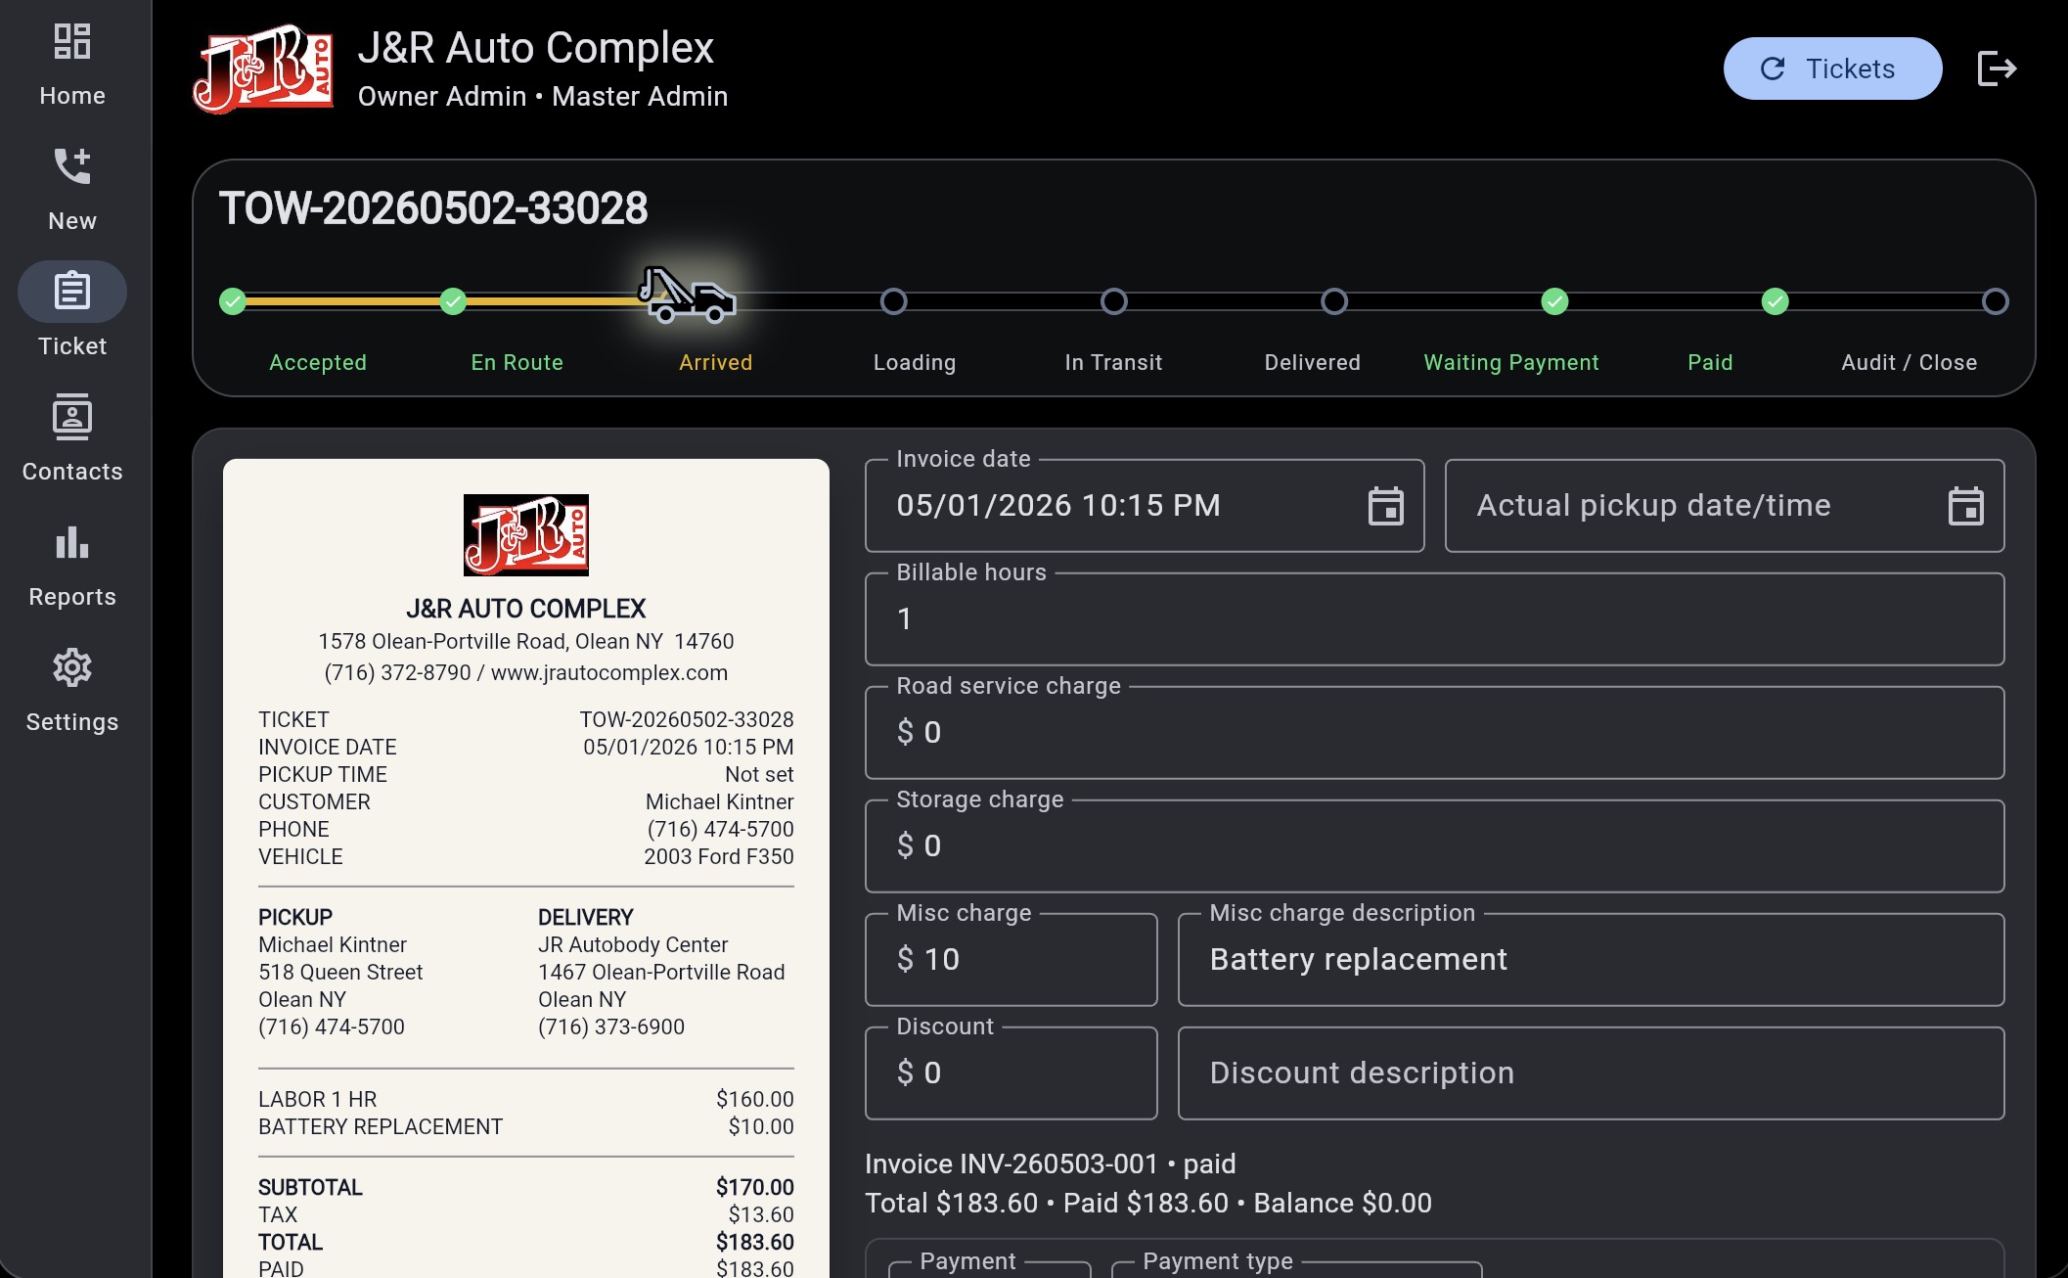Screen dimensions: 2068x1278
Task: Open the Contacts sidebar icon
Action: click(x=72, y=417)
